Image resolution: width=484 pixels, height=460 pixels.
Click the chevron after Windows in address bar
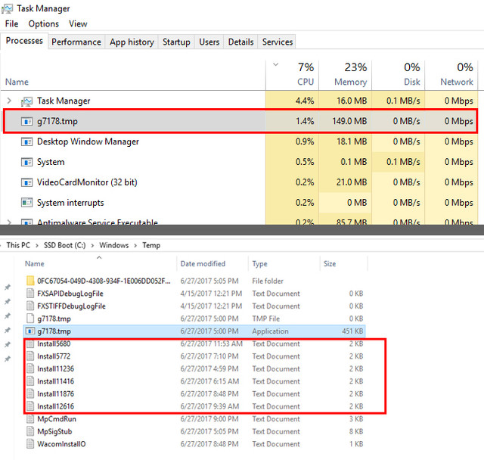coord(135,246)
